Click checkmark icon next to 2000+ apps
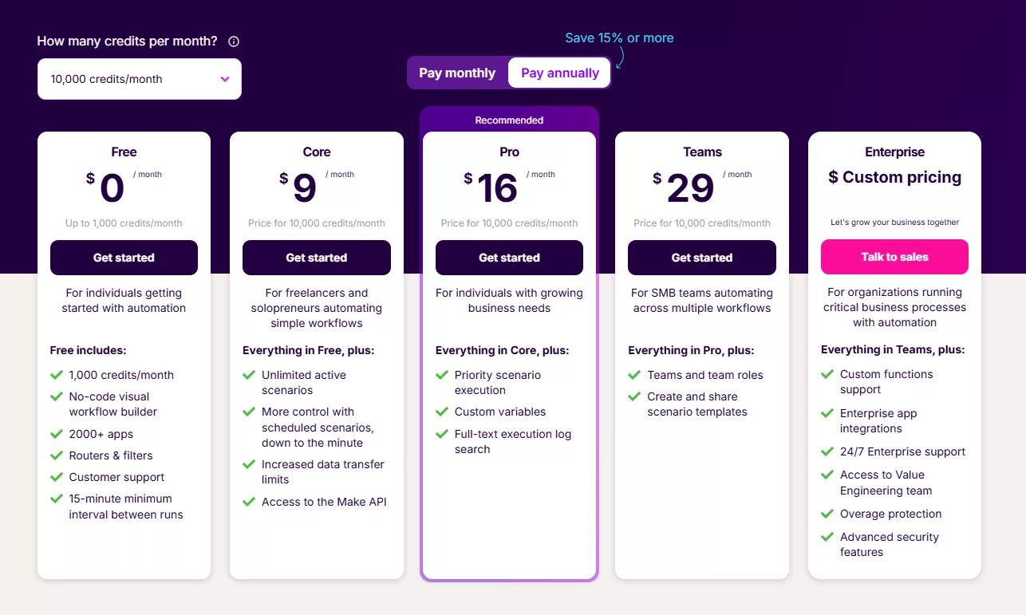 (57, 434)
